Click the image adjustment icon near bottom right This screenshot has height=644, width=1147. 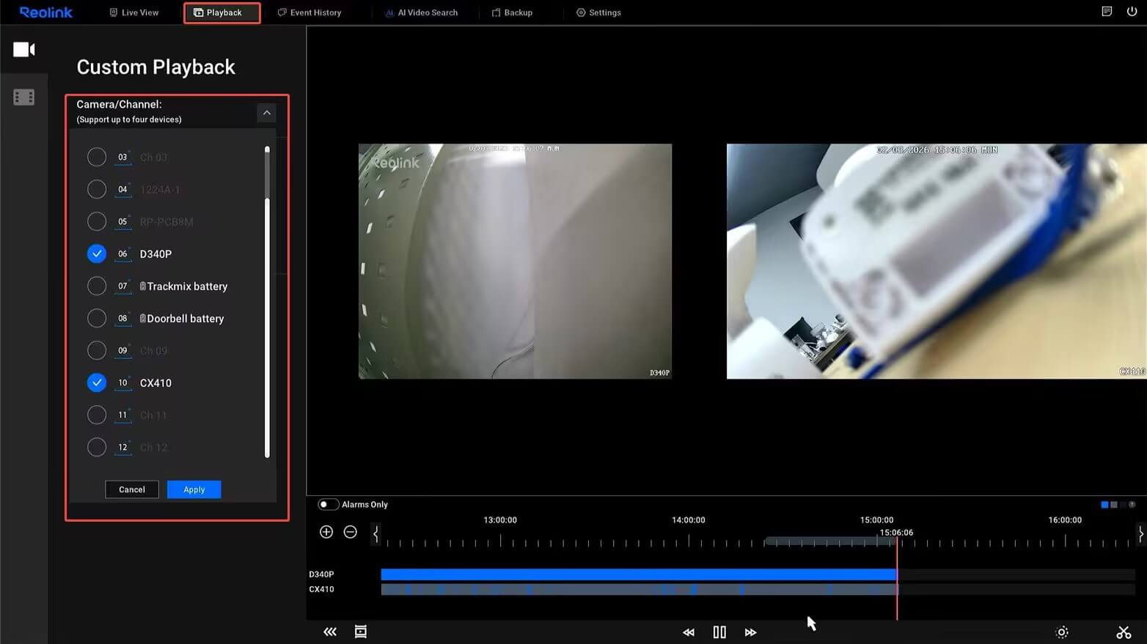(x=1061, y=632)
